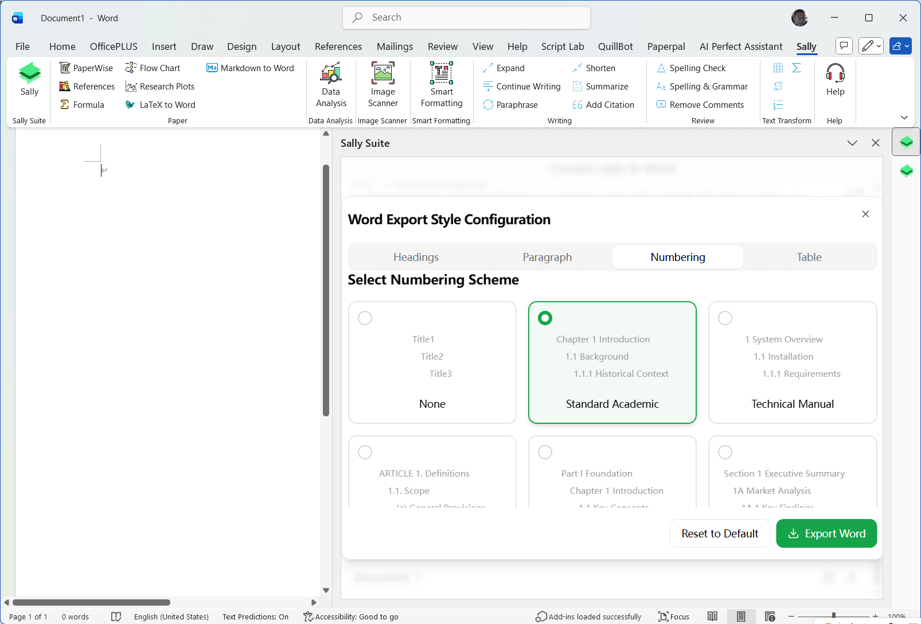Screen dimensions: 921x624
Task: Click the Export Word button
Action: coord(826,533)
